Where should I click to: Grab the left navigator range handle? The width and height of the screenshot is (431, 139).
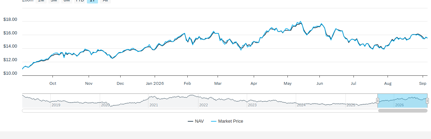(x=378, y=101)
